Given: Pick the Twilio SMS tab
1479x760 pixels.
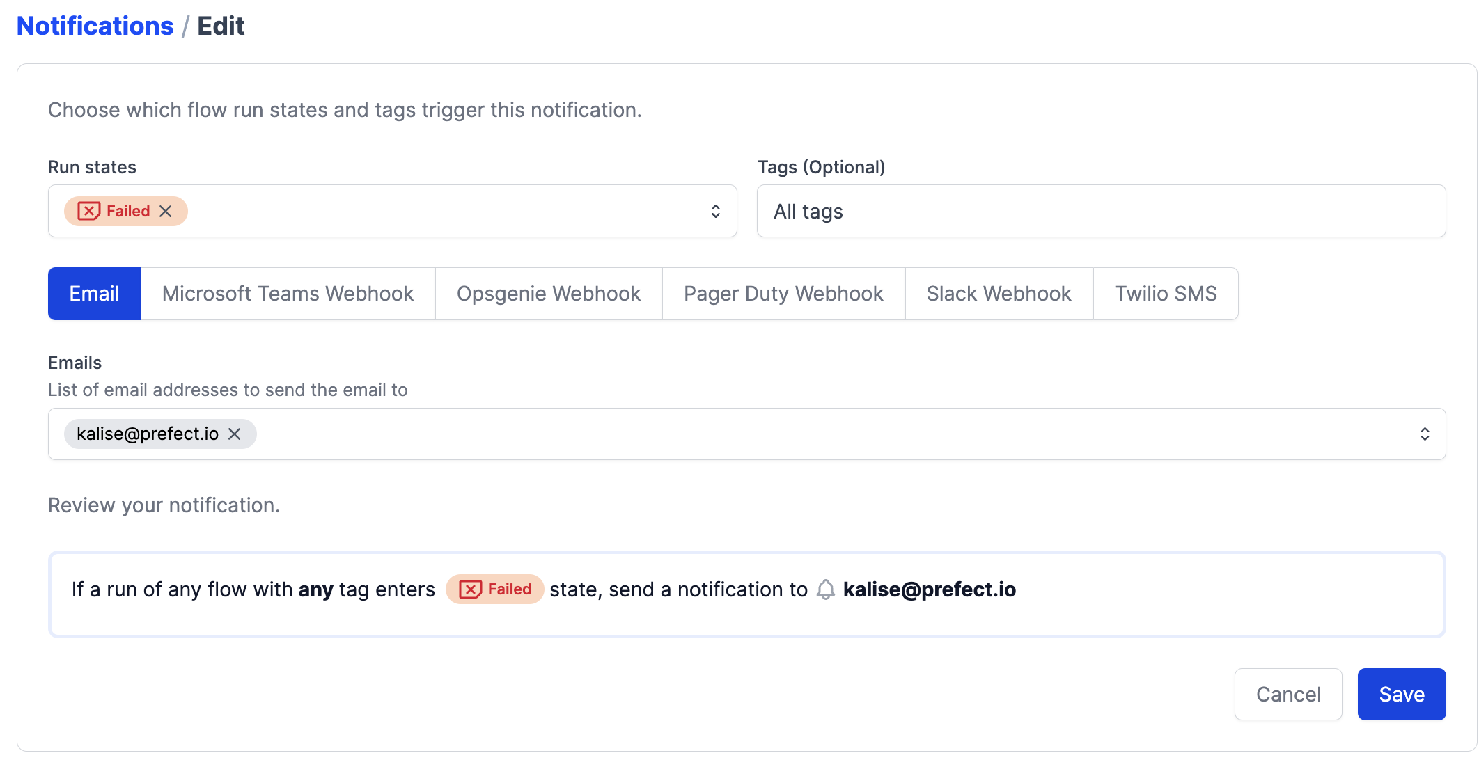Looking at the screenshot, I should (1166, 294).
